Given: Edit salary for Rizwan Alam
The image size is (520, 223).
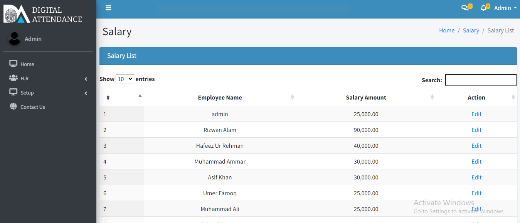Looking at the screenshot, I should click(476, 130).
